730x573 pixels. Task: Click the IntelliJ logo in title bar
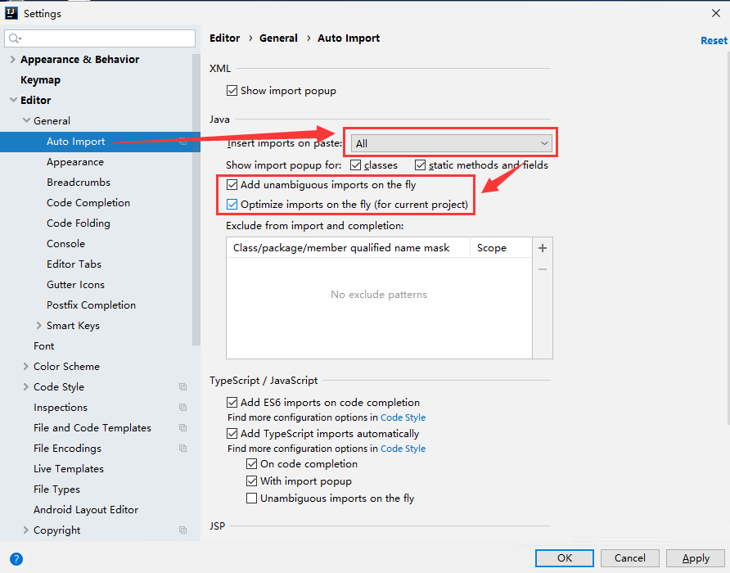pos(11,13)
